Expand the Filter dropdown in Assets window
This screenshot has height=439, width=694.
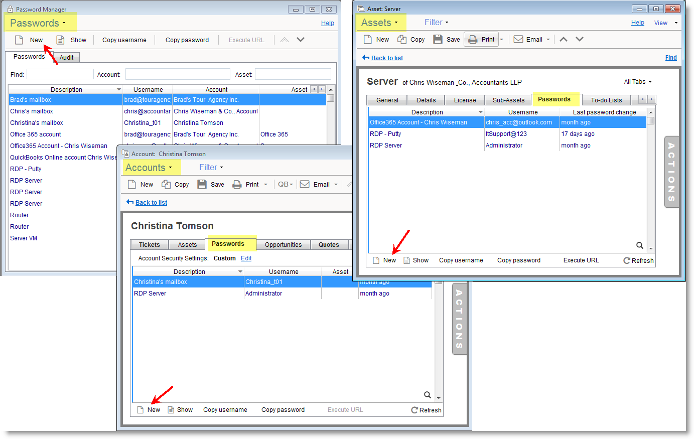[x=436, y=23]
